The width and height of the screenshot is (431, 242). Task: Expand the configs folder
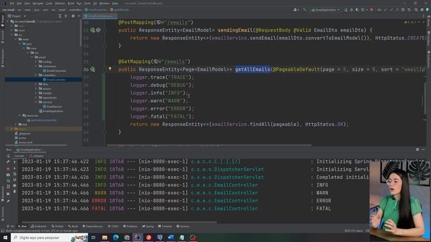pyautogui.click(x=36, y=62)
